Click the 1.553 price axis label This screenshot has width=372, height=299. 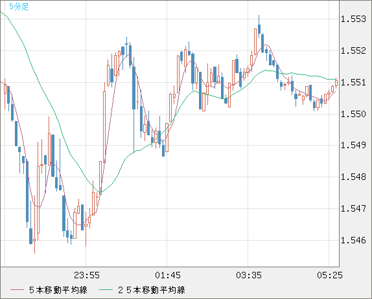click(353, 19)
